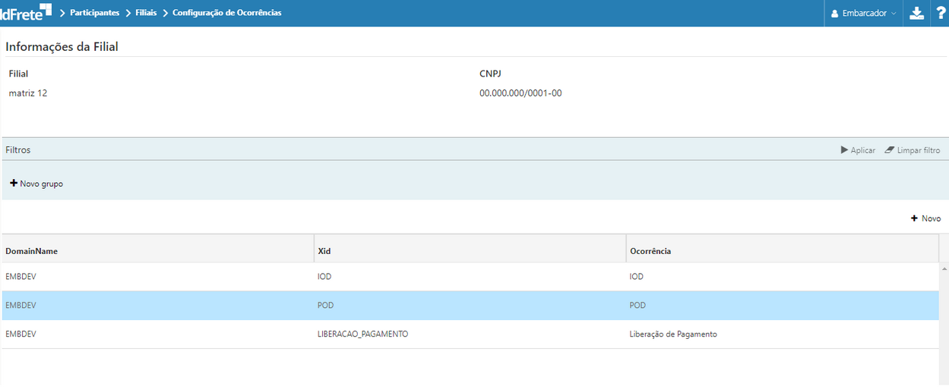Click the Filtros panel header
The width and height of the screenshot is (949, 389).
[x=18, y=150]
